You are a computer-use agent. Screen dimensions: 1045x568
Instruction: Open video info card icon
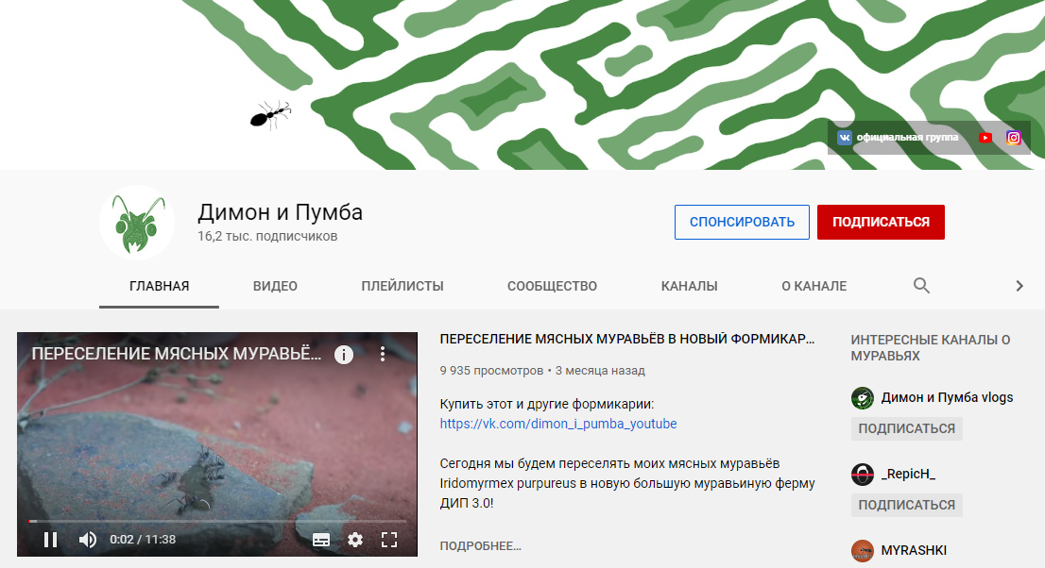(x=344, y=354)
